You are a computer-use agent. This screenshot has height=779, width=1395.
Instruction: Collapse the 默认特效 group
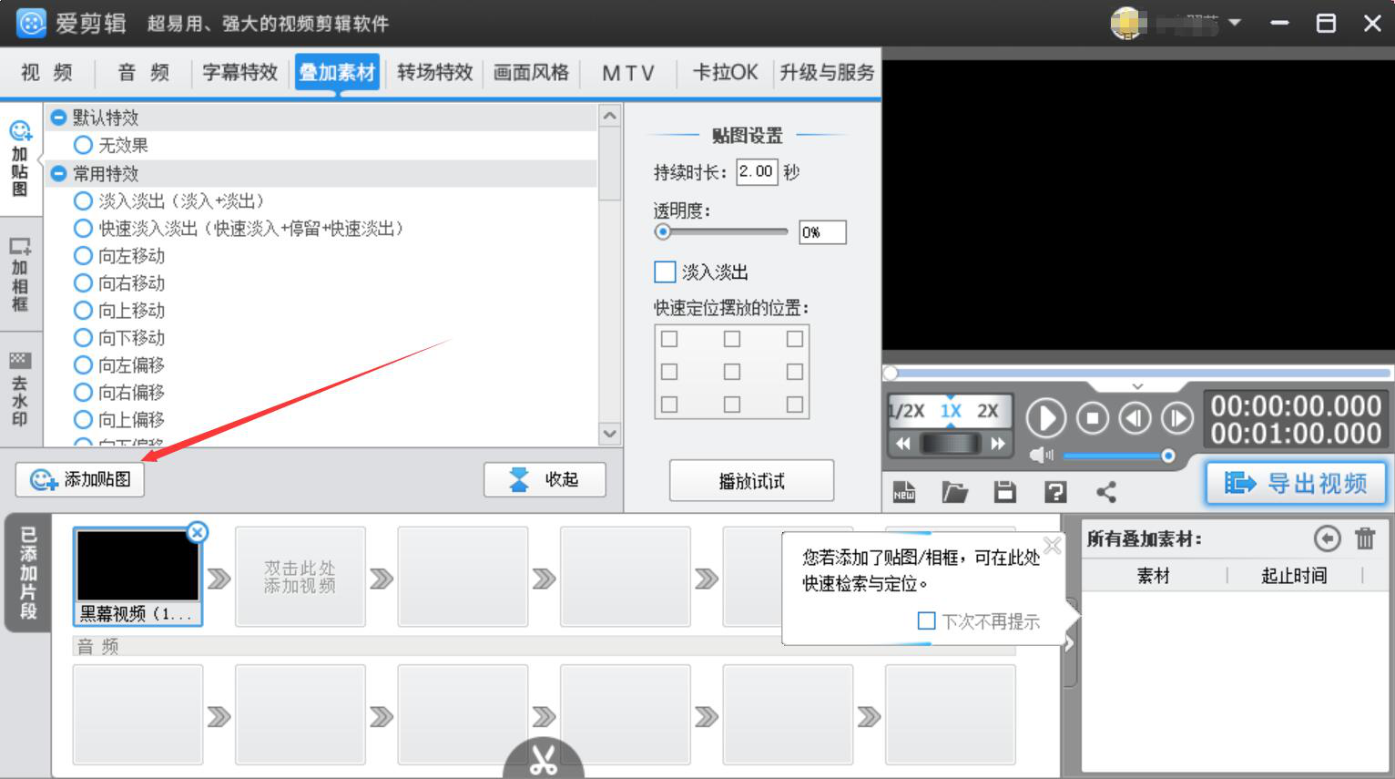click(x=58, y=118)
